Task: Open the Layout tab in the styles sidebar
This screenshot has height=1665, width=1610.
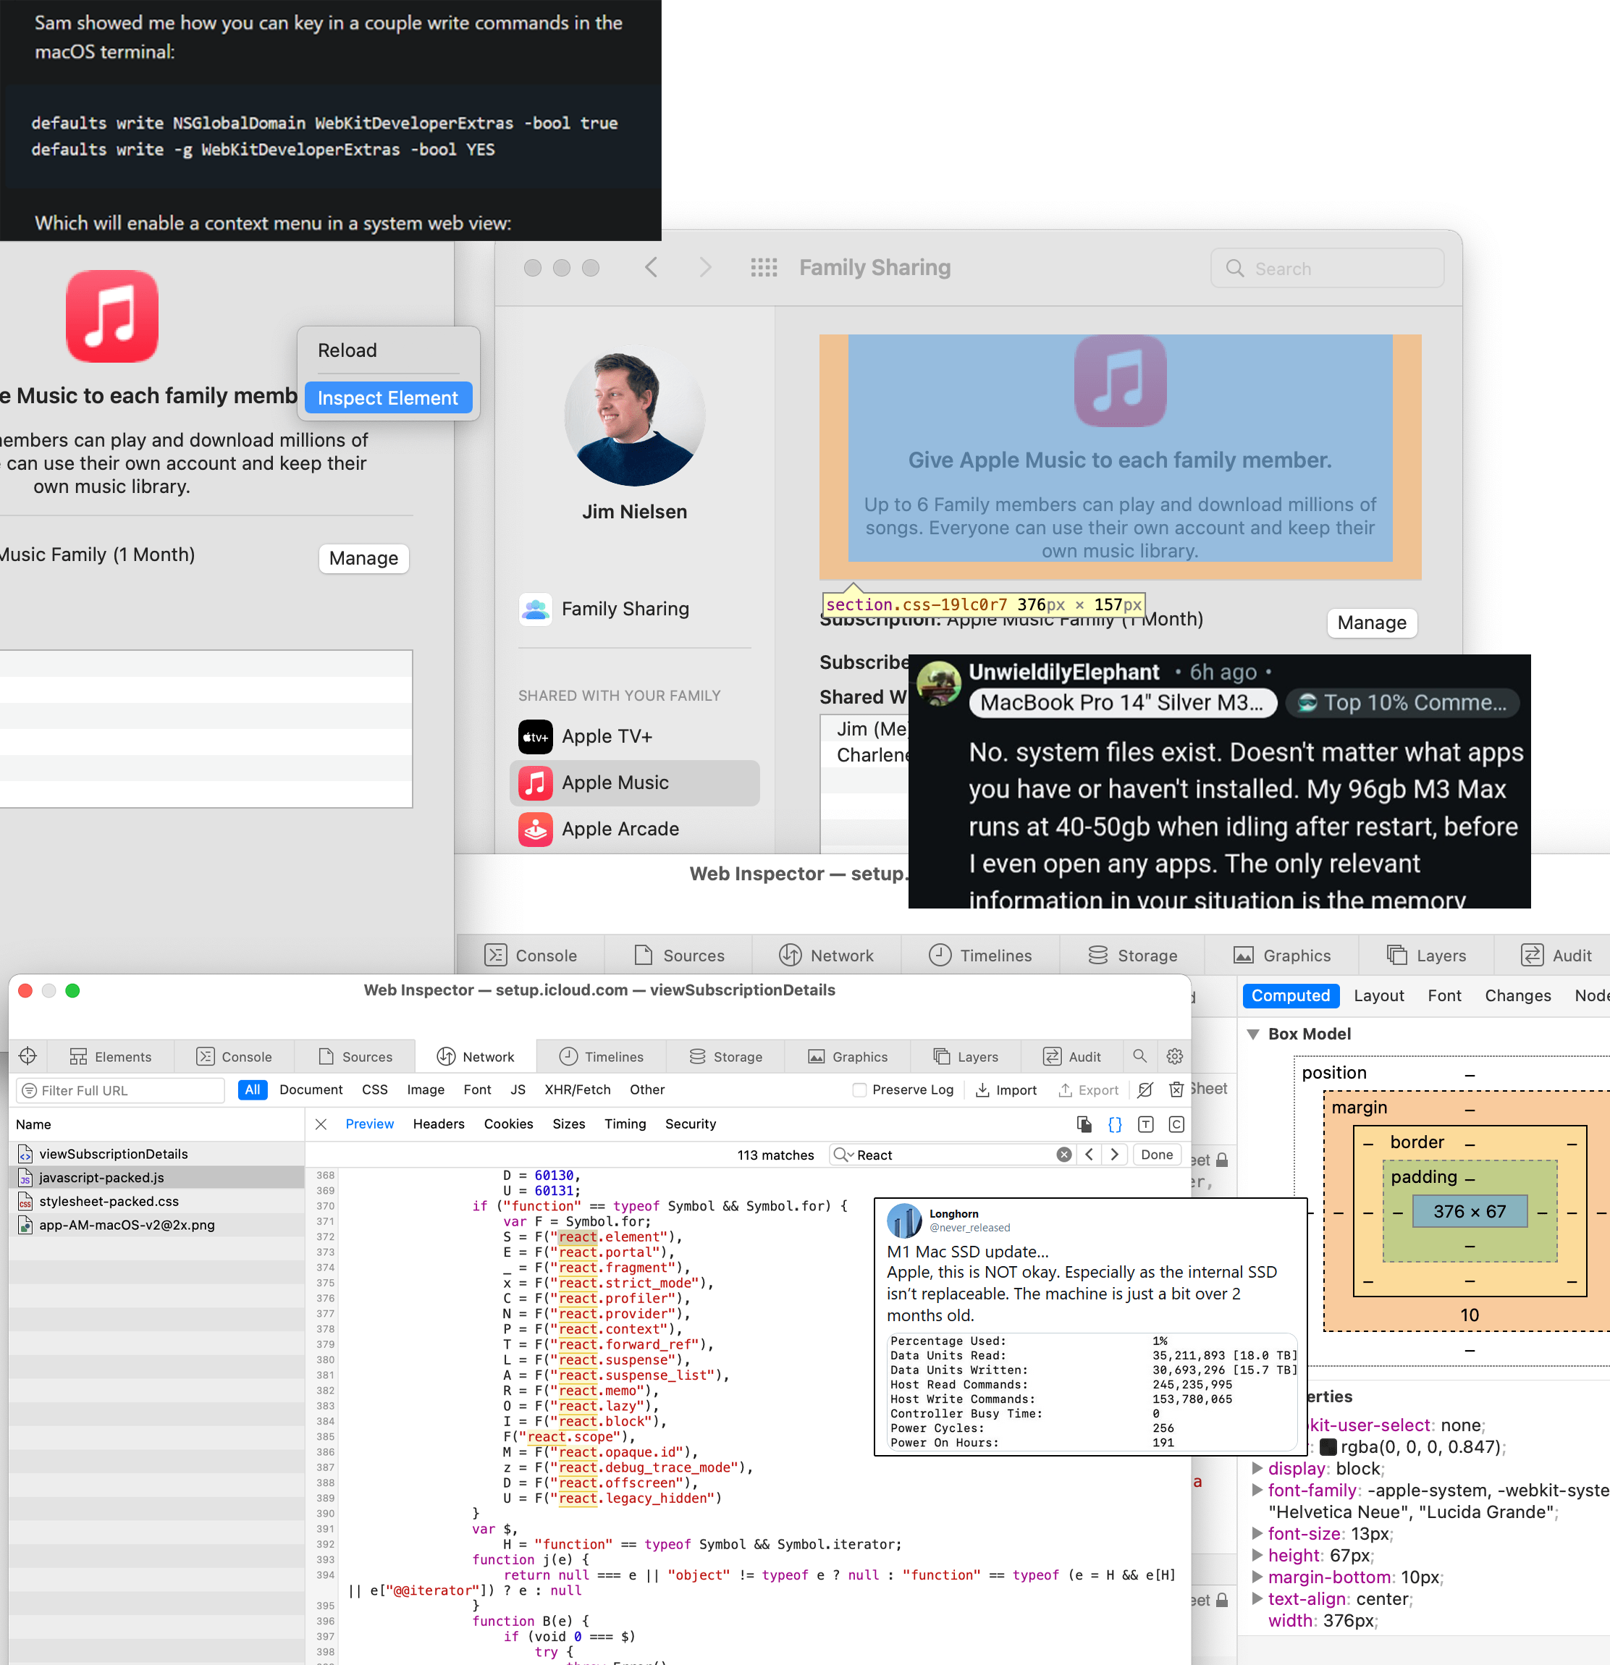Action: [x=1379, y=995]
